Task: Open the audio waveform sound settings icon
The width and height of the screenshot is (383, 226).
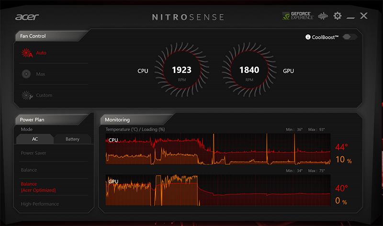Action: click(x=323, y=16)
